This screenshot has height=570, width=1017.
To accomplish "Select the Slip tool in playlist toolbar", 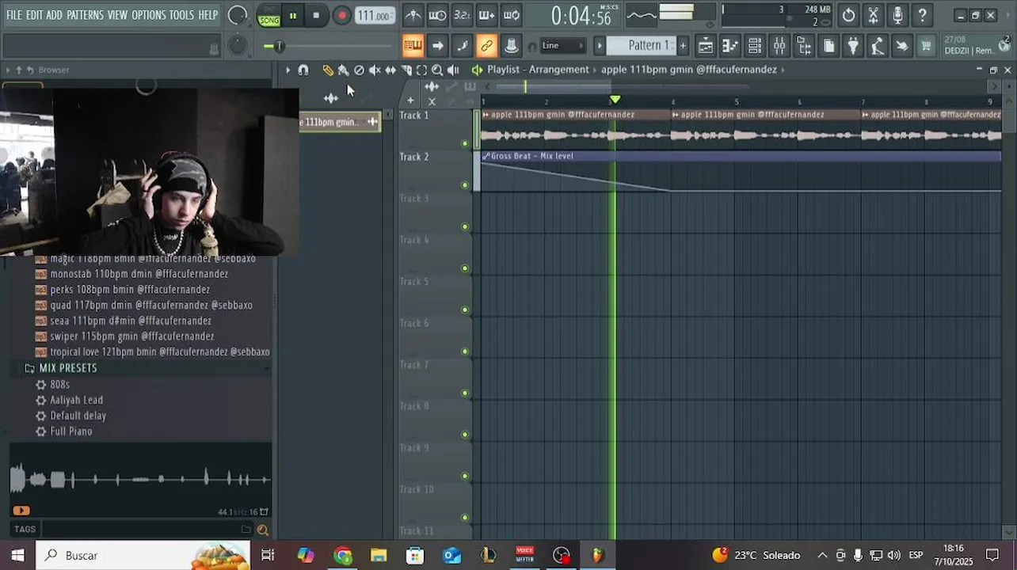I will (x=390, y=70).
